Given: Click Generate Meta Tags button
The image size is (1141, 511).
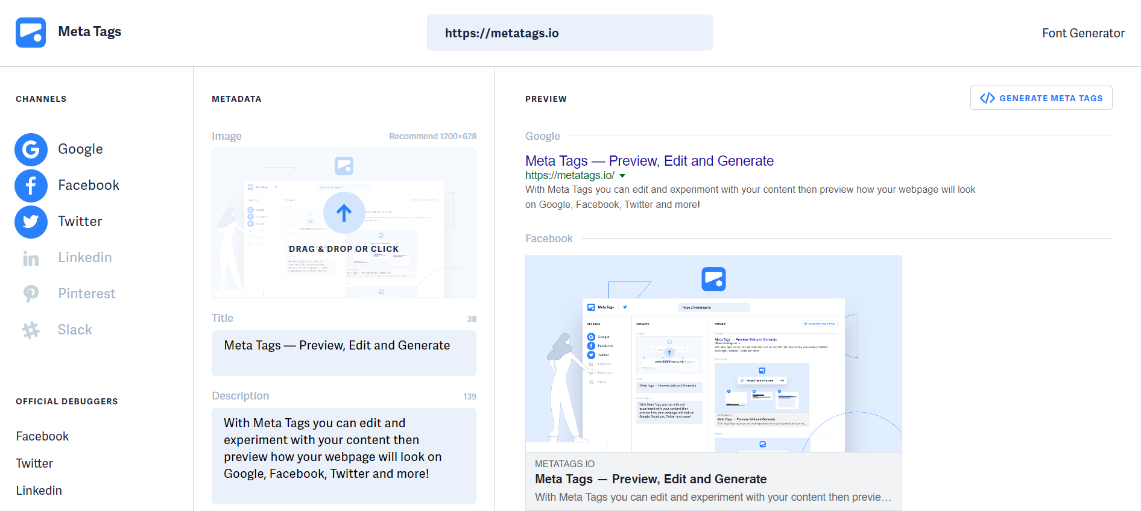Looking at the screenshot, I should 1041,98.
